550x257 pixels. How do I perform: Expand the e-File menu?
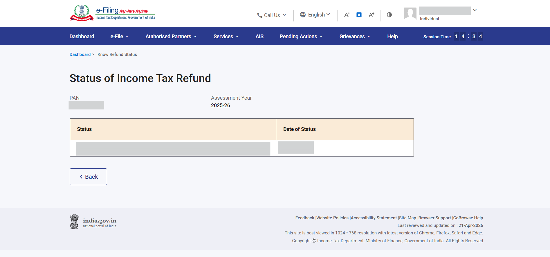[x=119, y=37]
